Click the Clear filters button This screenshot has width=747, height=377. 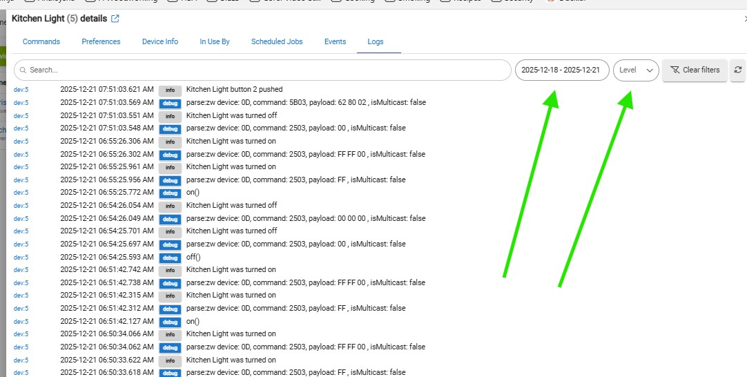coord(695,70)
